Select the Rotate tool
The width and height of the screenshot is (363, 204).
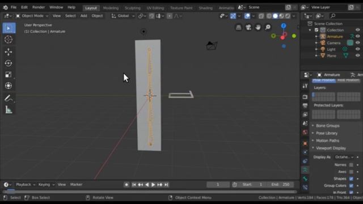pos(9,63)
